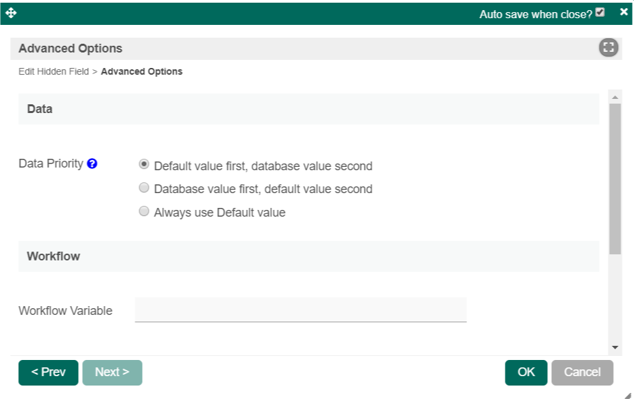Viewport: 634px width, 399px height.
Task: Open the Data Priority help icon
Action: pyautogui.click(x=92, y=164)
